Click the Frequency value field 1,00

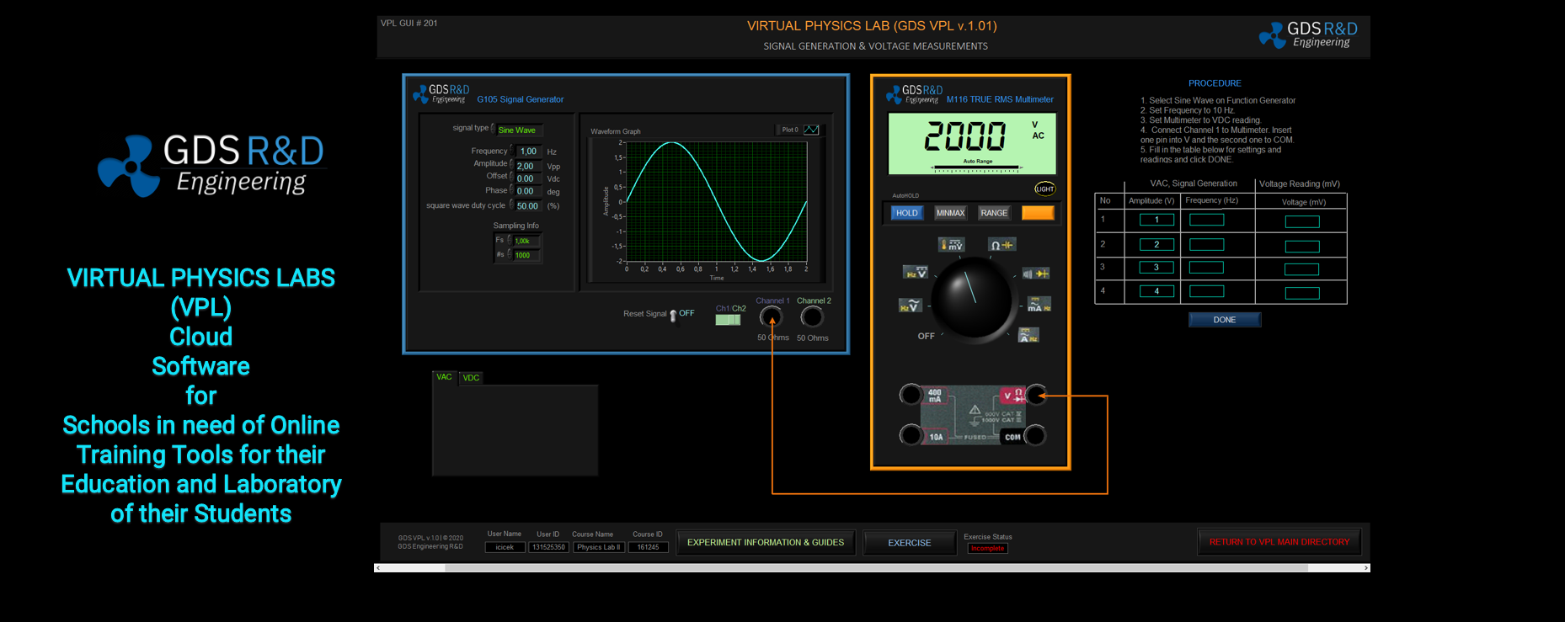(527, 152)
